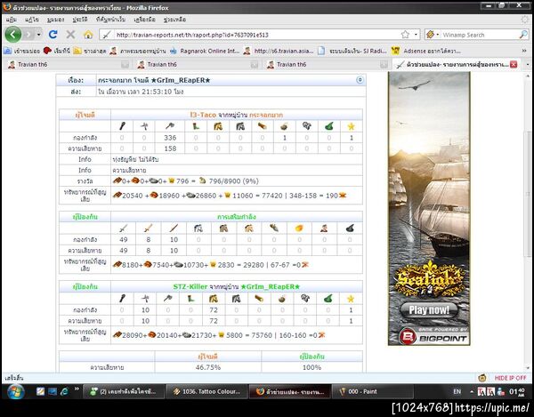Click the STZ-Killer defender name link
Viewport: 534px width, 417px height.
pyautogui.click(x=190, y=286)
